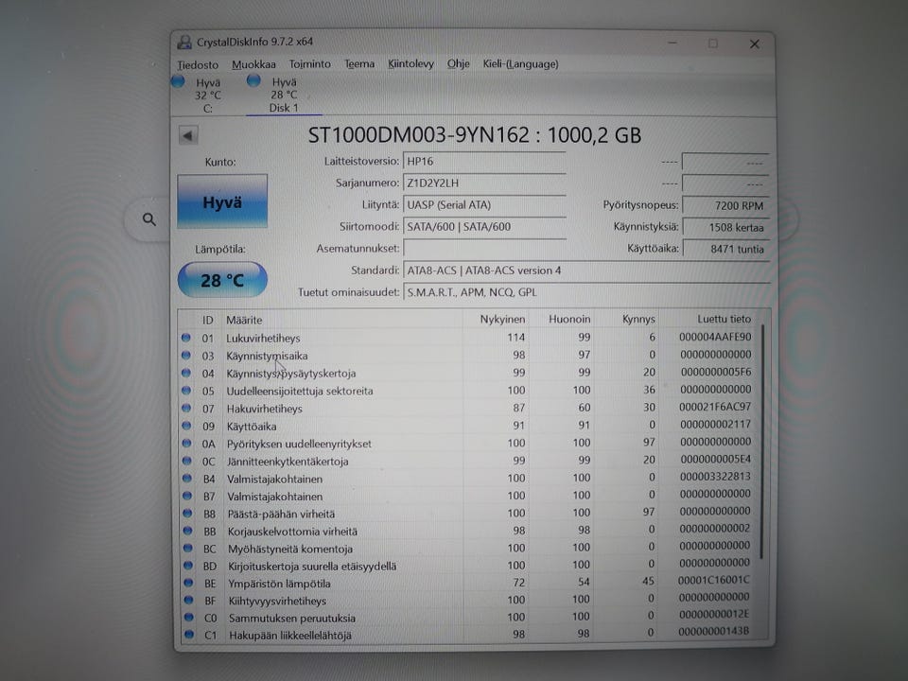Click the Tuetut ominaisuudet field

click(586, 292)
